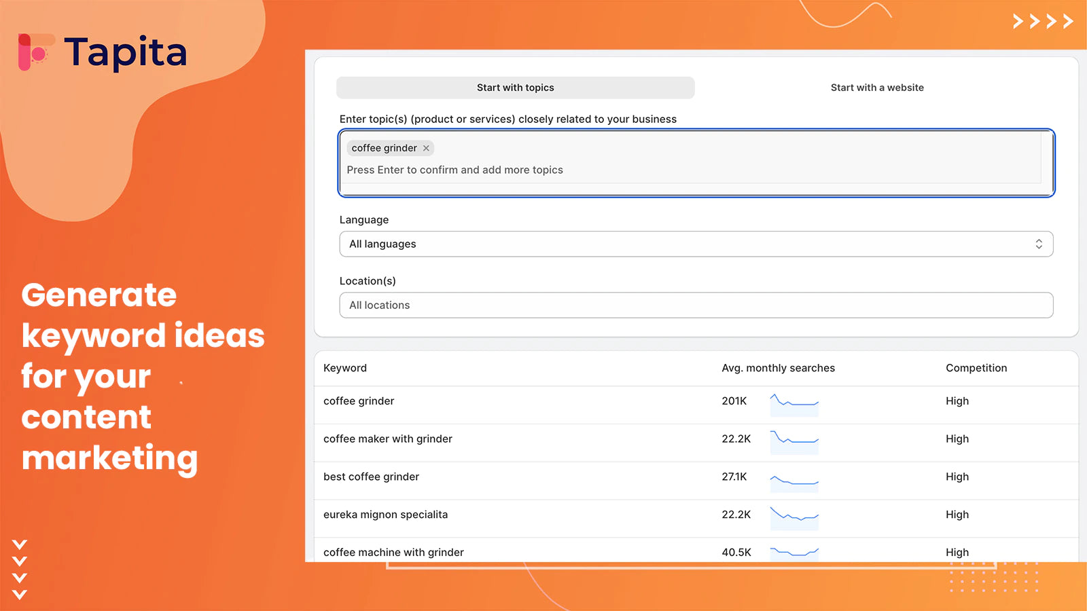The height and width of the screenshot is (611, 1087).
Task: Remove the "coffee grinder" topic tag
Action: click(x=426, y=148)
